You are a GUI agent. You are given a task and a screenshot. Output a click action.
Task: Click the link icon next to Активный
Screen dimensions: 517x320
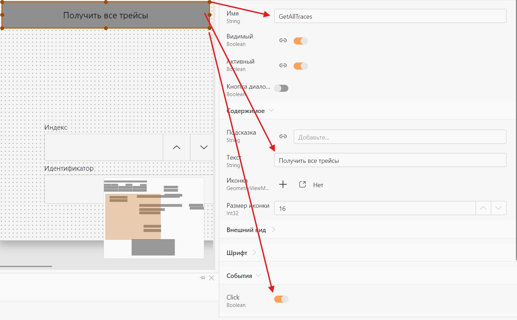click(283, 65)
